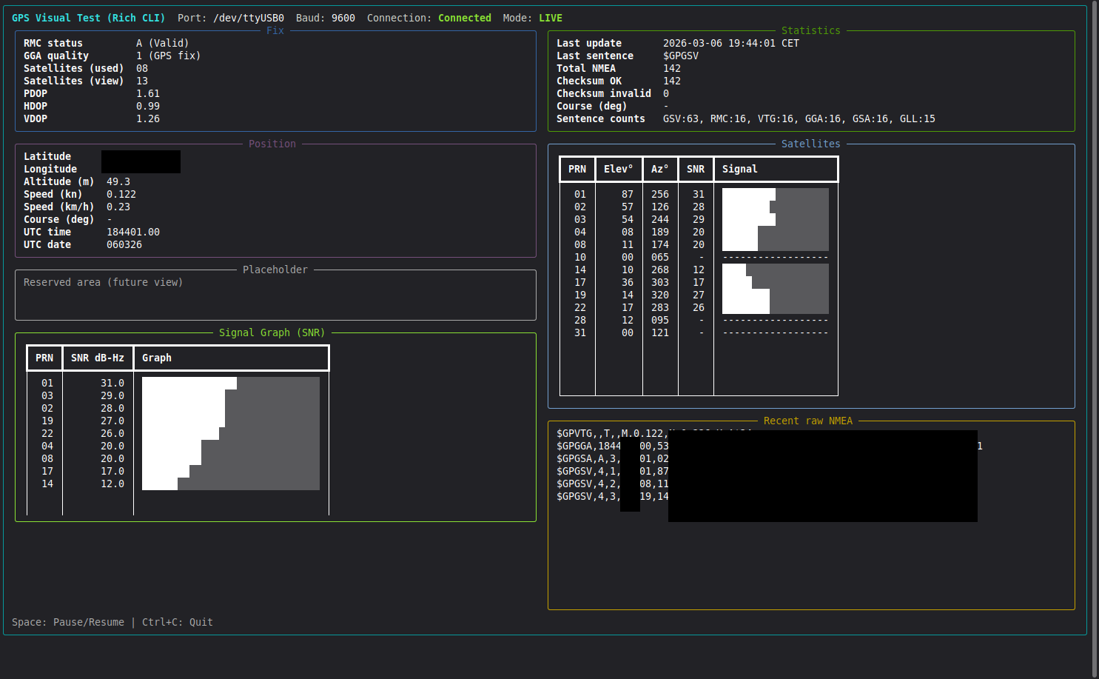Click the 'Connected' connection status
Screen dimensions: 1099x679
pos(465,18)
